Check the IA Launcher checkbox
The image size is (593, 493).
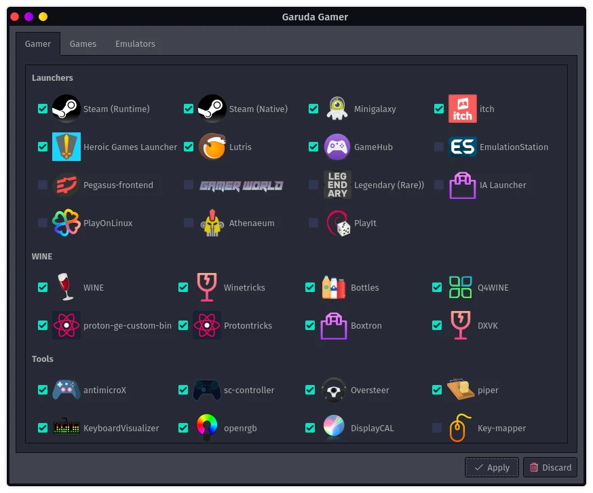point(439,185)
